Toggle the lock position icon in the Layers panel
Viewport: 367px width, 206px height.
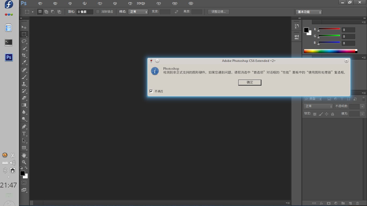click(326, 114)
